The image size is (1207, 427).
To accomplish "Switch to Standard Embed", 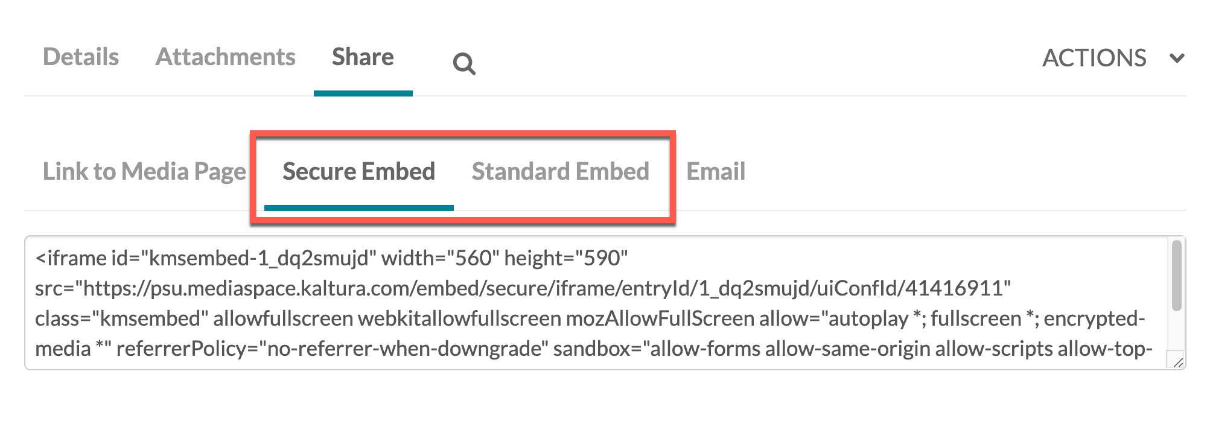I will 560,171.
